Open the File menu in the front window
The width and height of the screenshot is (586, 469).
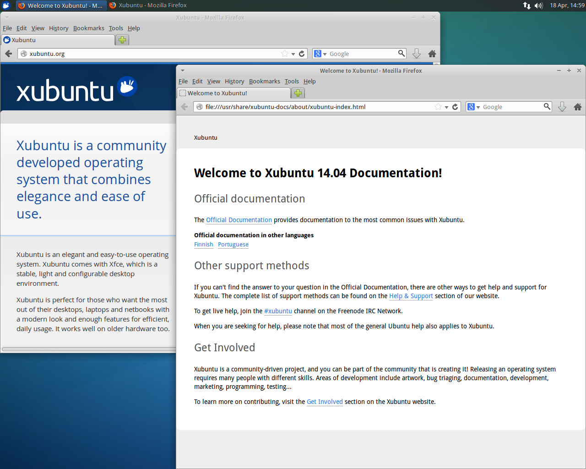183,81
